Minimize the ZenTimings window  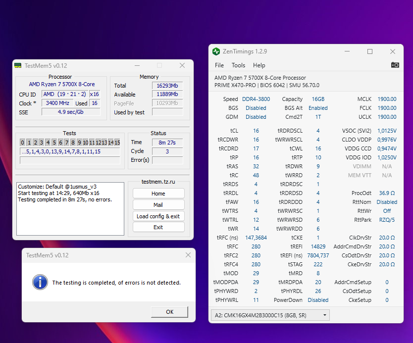[347, 51]
